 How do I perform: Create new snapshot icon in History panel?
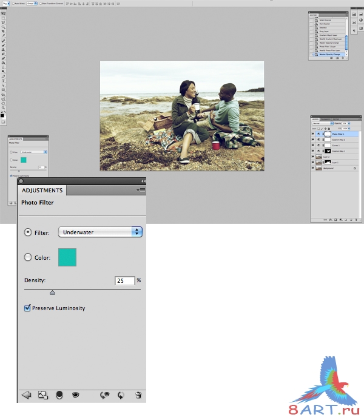[x=337, y=58]
